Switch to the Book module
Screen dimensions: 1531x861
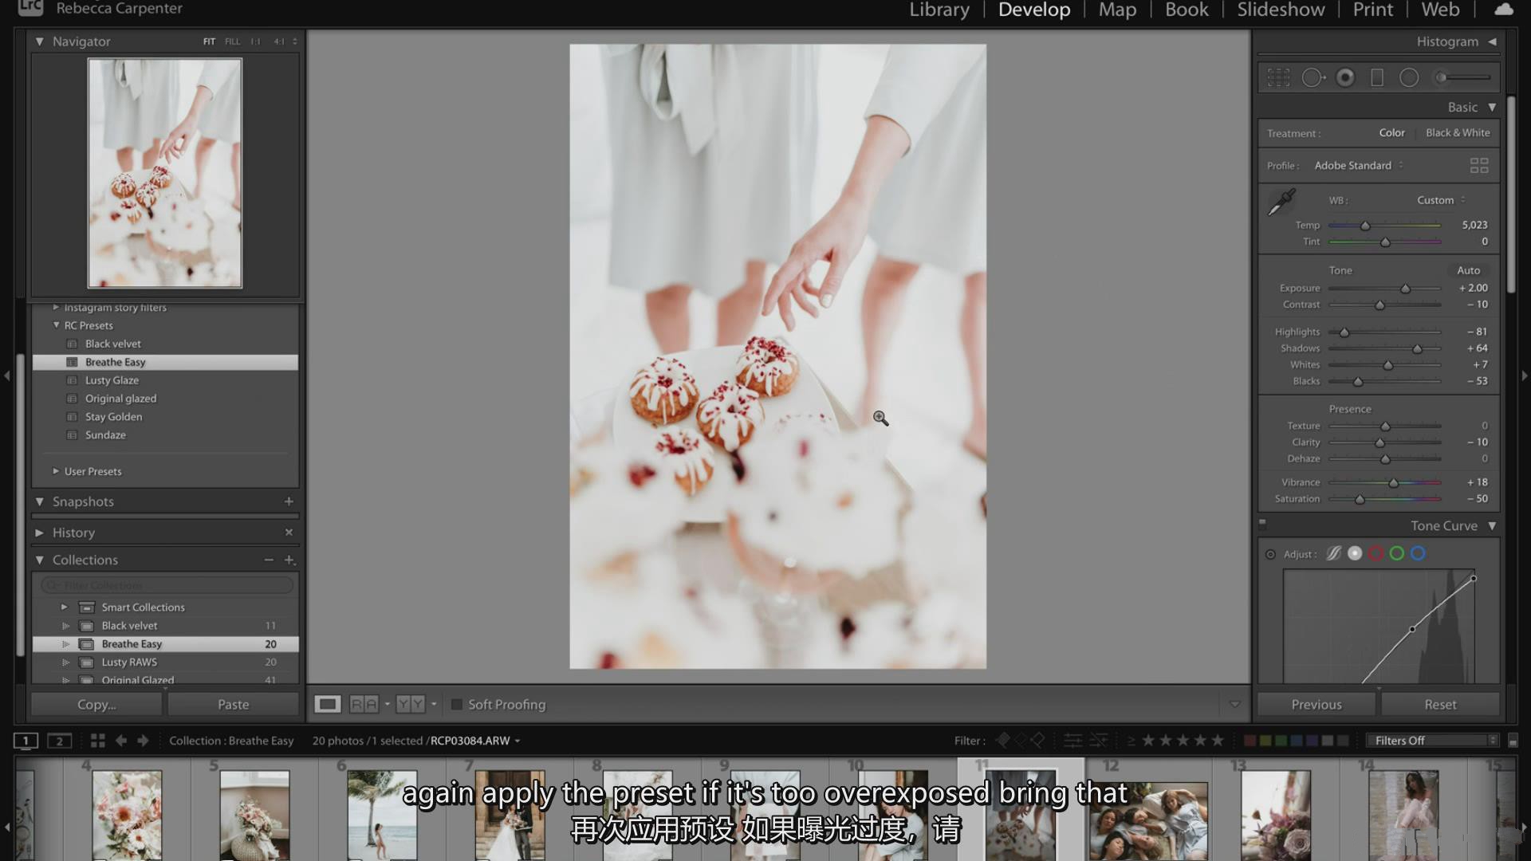coord(1187,10)
